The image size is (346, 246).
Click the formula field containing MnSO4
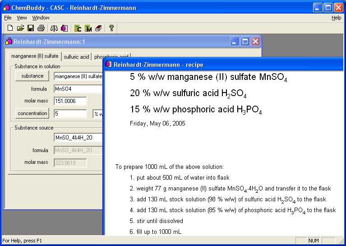(x=78, y=89)
